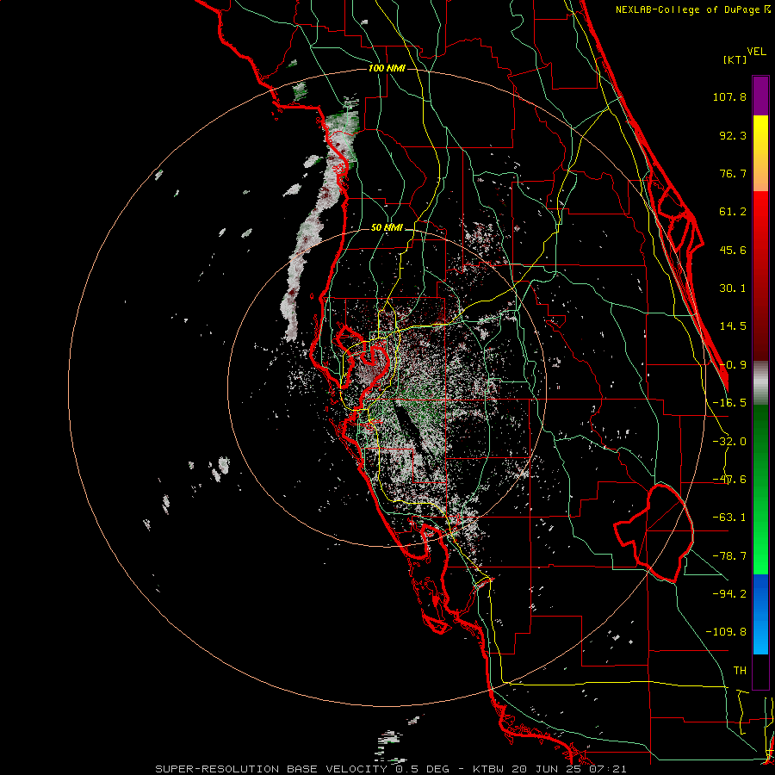Click the -32.0 legend value
775x775 pixels.
(x=729, y=442)
